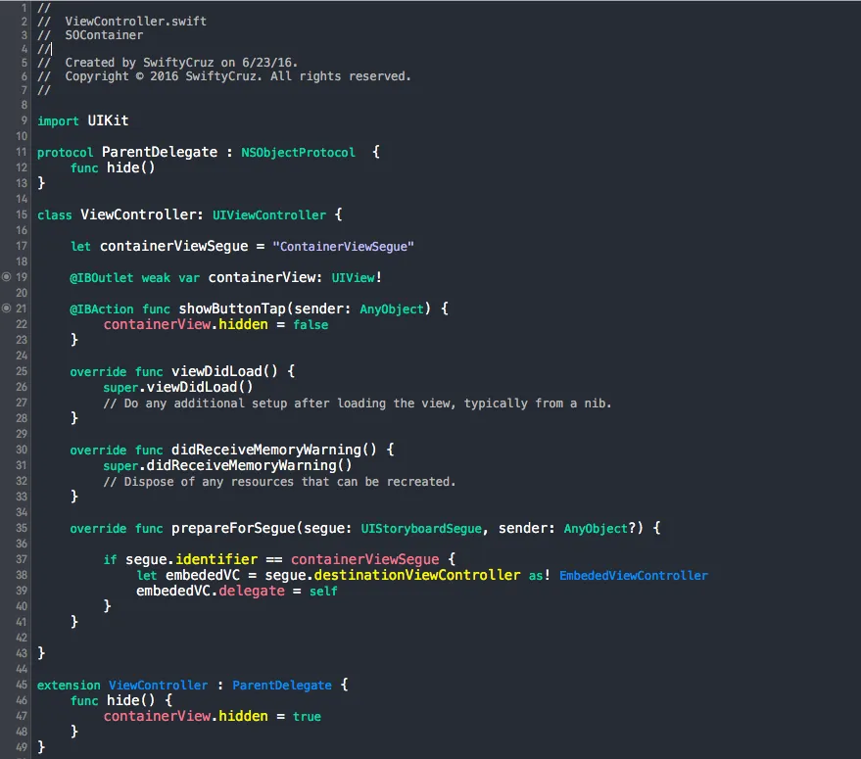Click the 'self' keyword

click(x=323, y=591)
